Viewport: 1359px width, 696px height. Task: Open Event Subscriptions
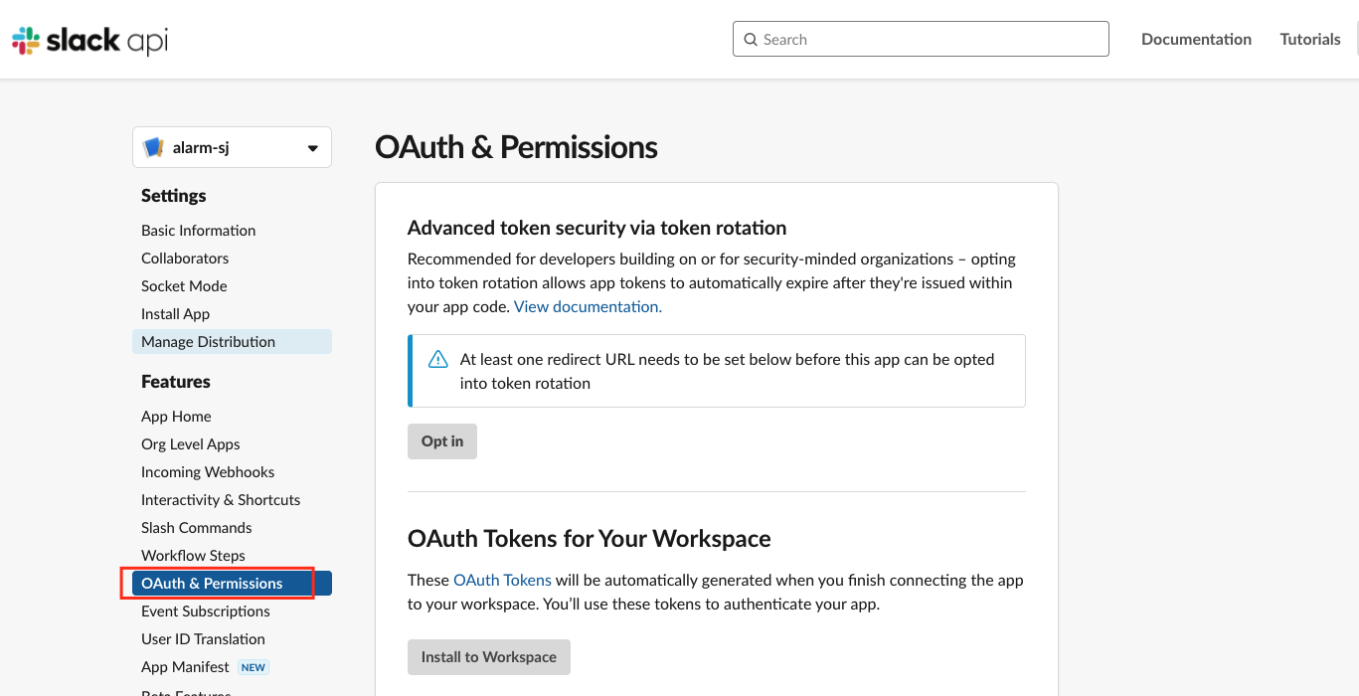click(206, 610)
